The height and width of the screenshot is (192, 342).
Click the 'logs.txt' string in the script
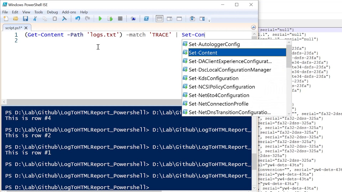click(x=103, y=35)
